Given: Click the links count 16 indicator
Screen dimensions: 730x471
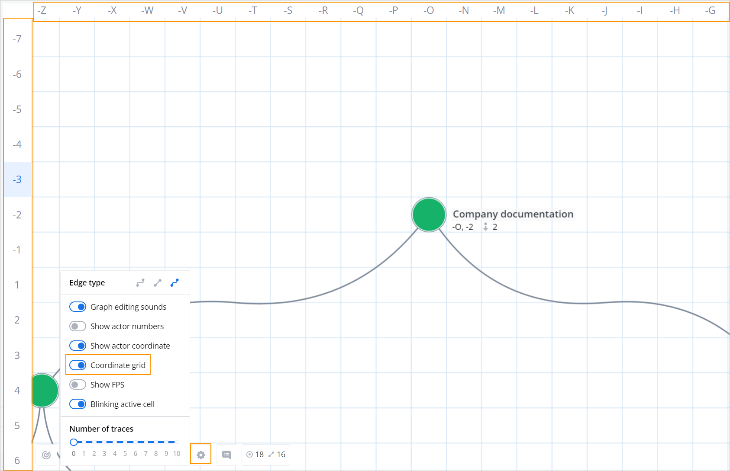Looking at the screenshot, I should [x=277, y=455].
